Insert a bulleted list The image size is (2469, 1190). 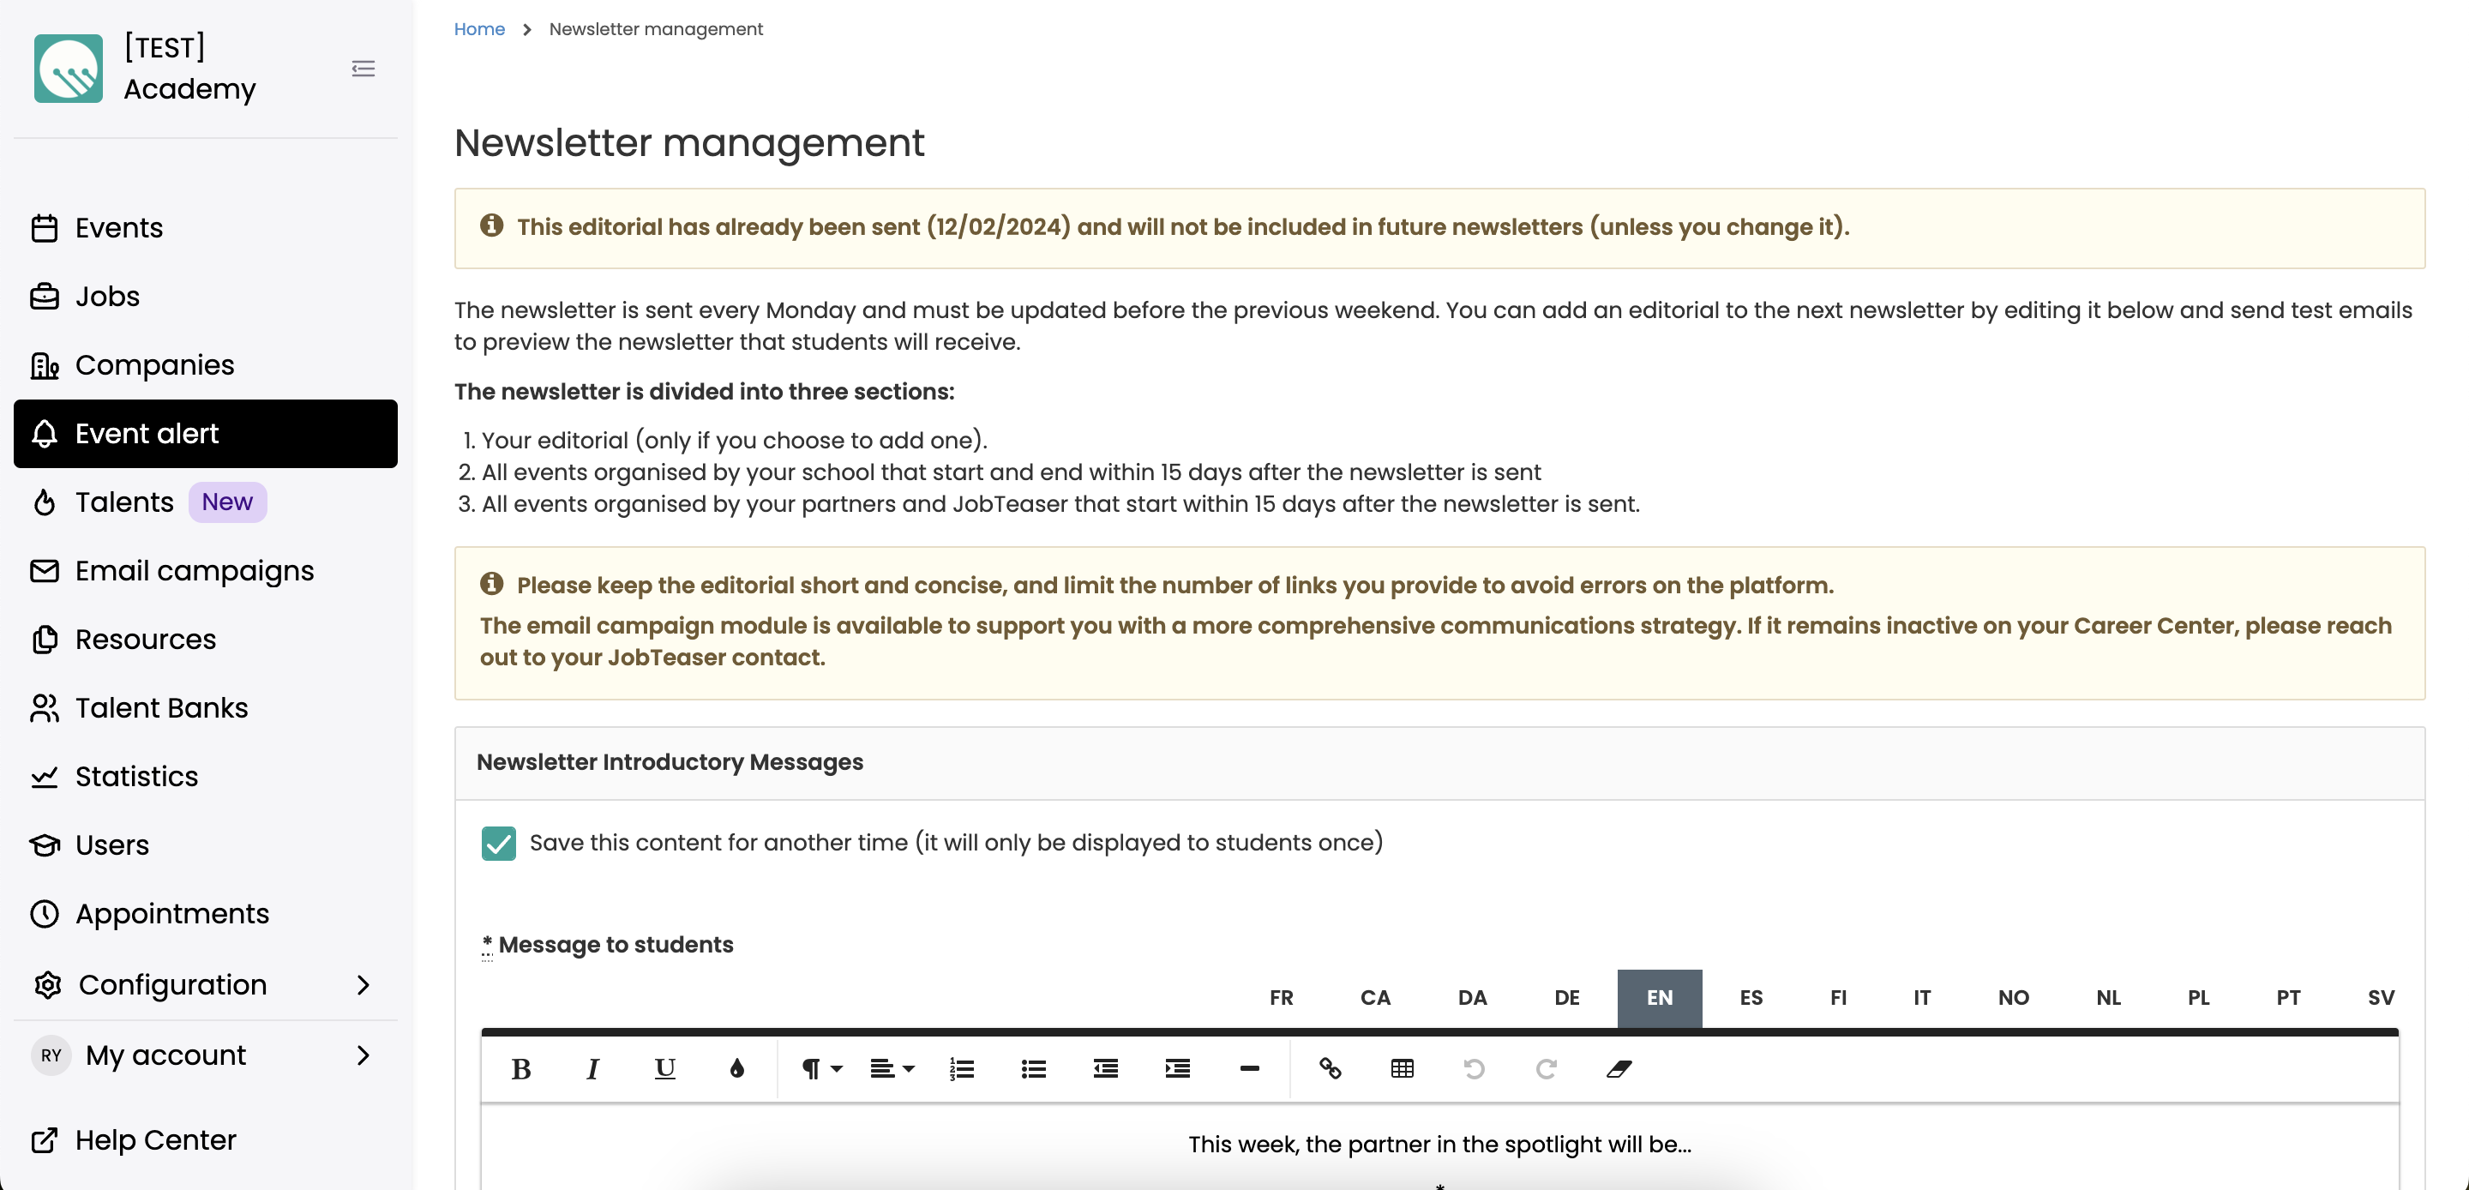(x=1033, y=1068)
